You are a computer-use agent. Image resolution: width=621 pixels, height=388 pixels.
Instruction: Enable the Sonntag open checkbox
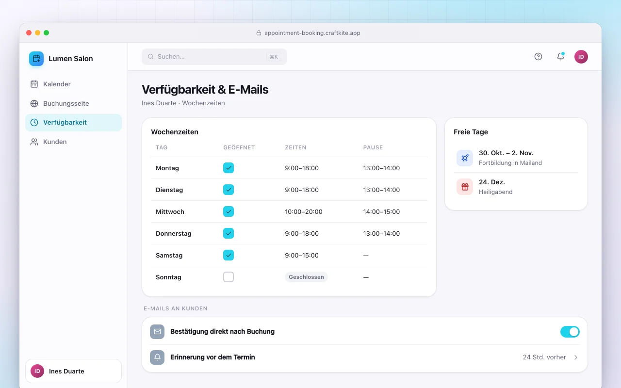click(x=229, y=277)
